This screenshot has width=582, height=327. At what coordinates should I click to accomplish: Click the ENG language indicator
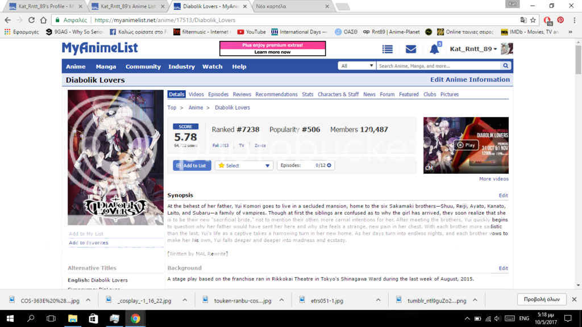[524, 318]
